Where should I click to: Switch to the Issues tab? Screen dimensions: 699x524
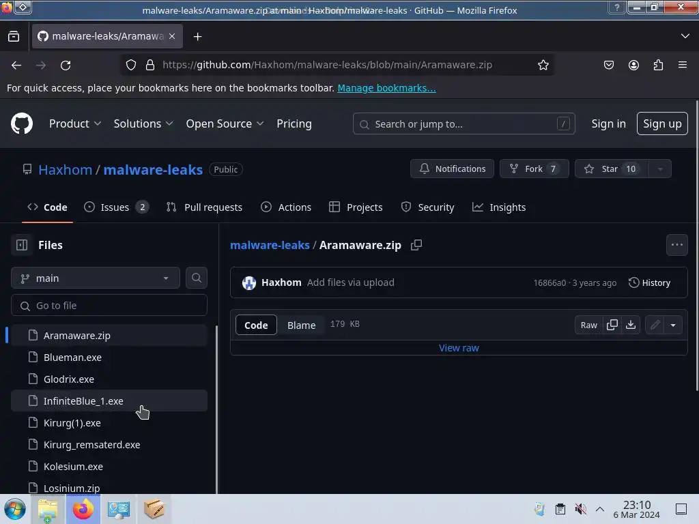coord(116,207)
